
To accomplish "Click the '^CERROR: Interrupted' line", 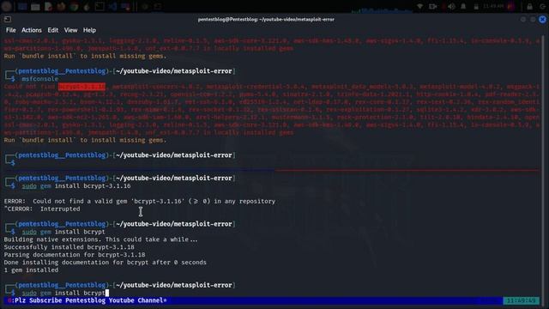I will click(x=42, y=209).
